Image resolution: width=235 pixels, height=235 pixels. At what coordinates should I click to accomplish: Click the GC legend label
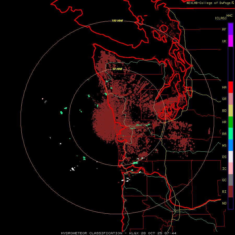(x=224, y=180)
